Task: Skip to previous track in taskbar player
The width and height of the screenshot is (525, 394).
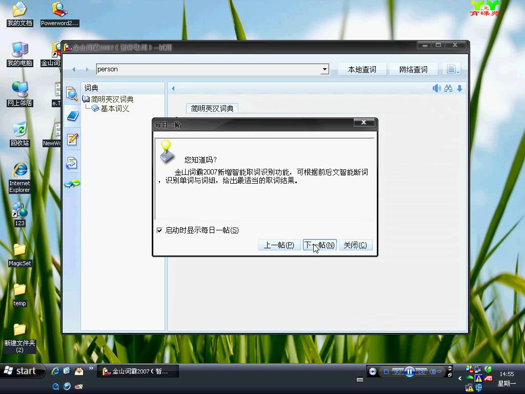Action: coord(397,371)
